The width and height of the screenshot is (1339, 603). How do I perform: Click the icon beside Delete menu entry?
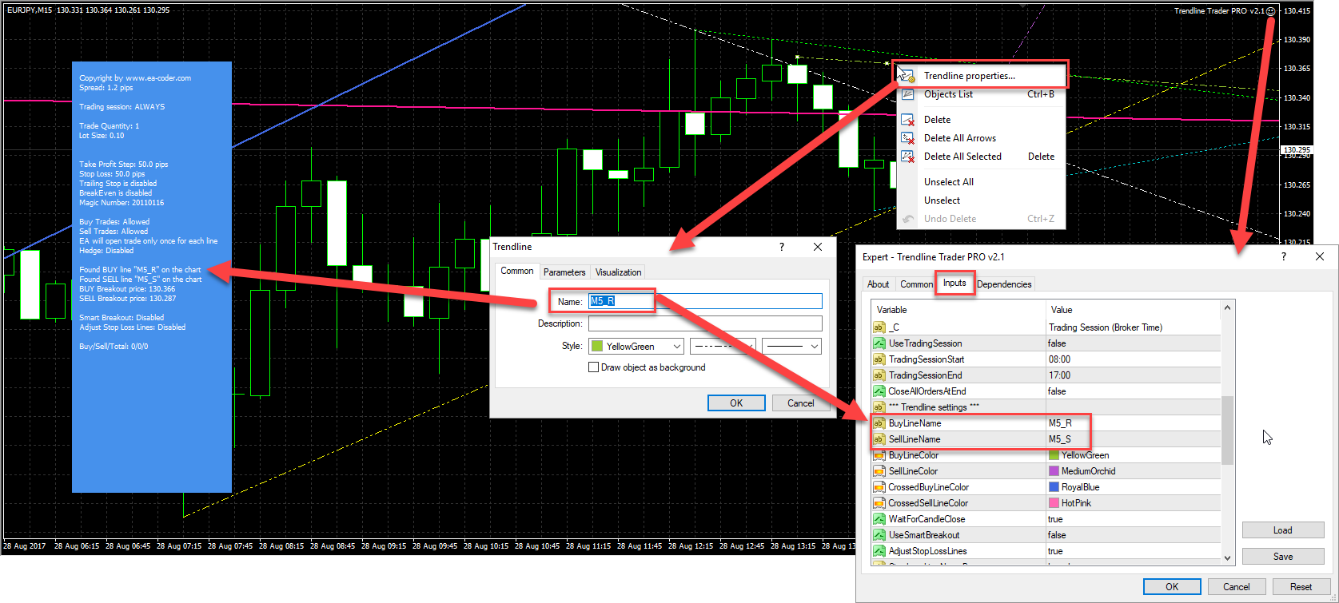[x=907, y=120]
